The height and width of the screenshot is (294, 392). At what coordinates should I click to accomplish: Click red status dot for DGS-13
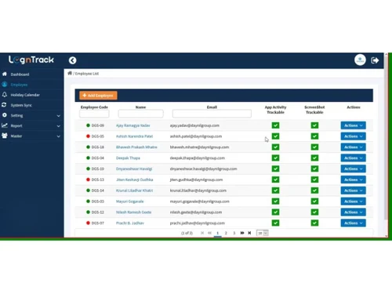pos(88,180)
